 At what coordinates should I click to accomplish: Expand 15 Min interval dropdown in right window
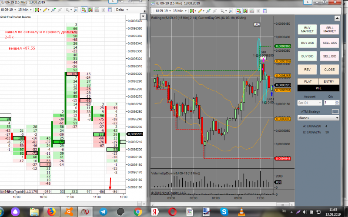186,11
